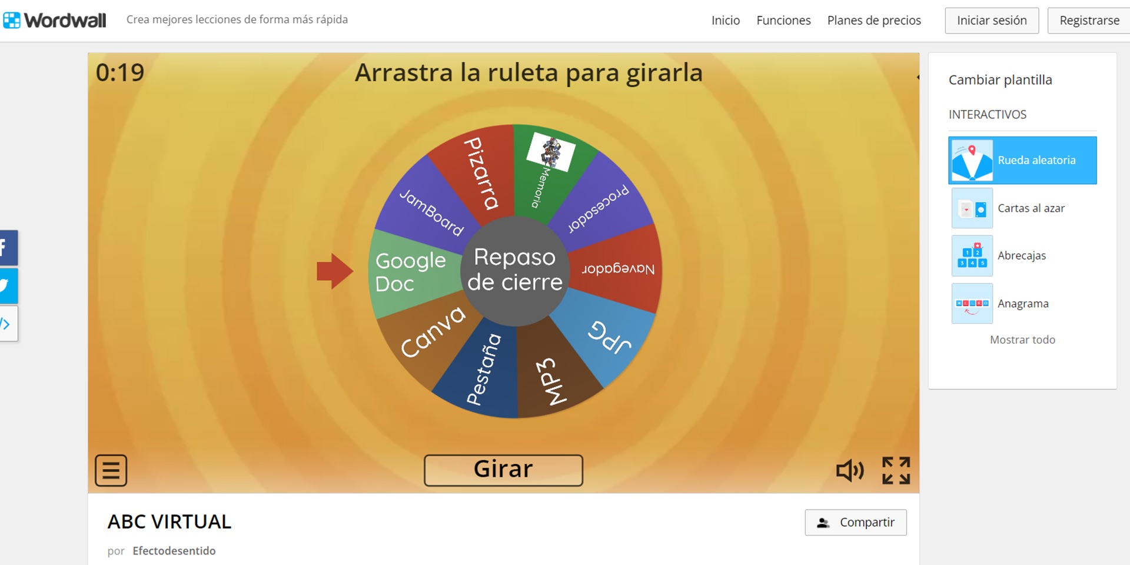The height and width of the screenshot is (565, 1130).
Task: Click the Anagrama template icon
Action: pyautogui.click(x=972, y=304)
